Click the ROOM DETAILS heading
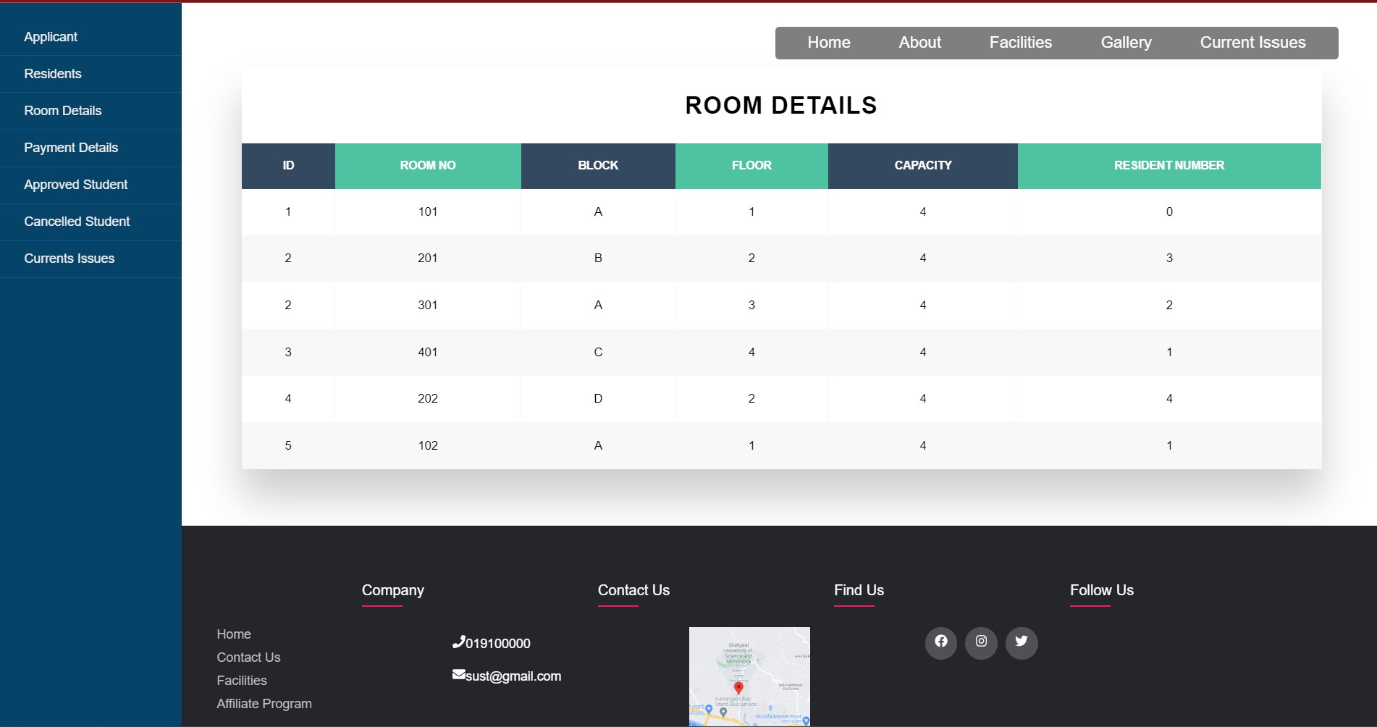The width and height of the screenshot is (1377, 727). [x=781, y=106]
